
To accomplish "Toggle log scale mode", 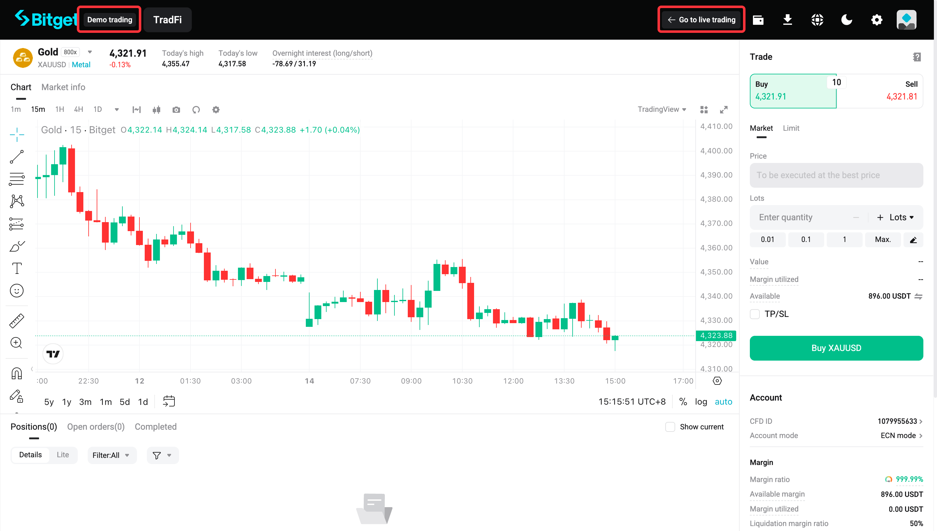I will pyautogui.click(x=701, y=402).
